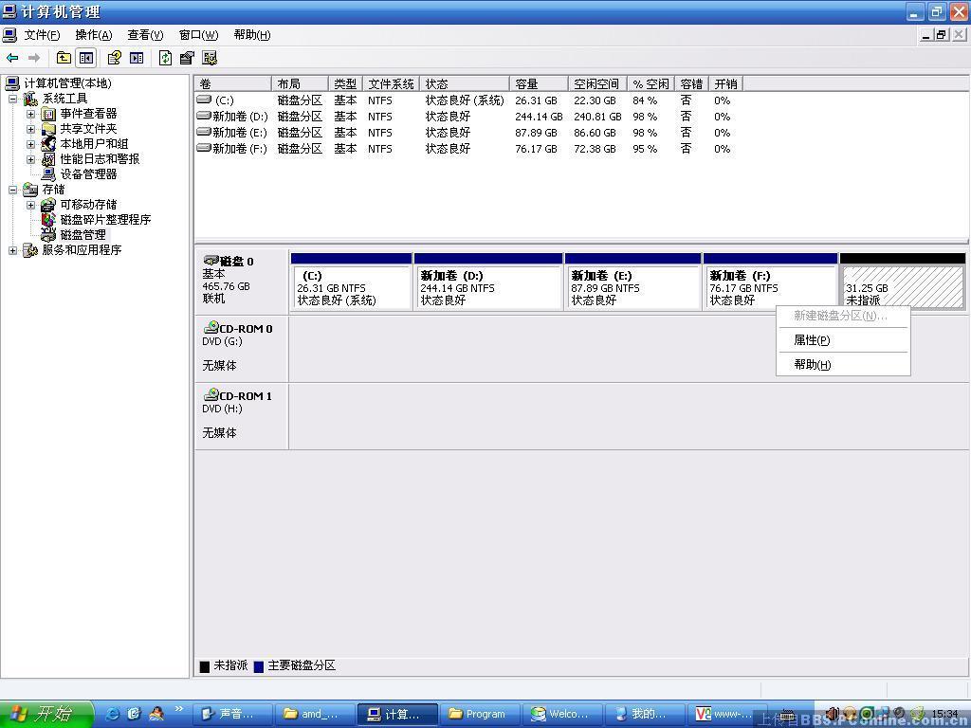The width and height of the screenshot is (971, 728).
Task: Click the Up one level folder icon
Action: [64, 58]
